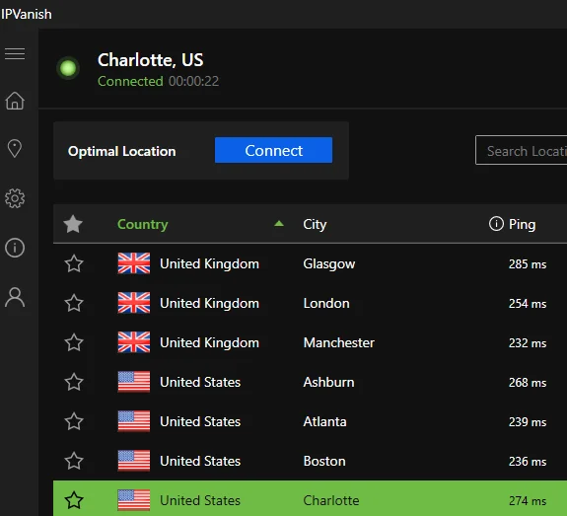Click the 232 ms ping value
The height and width of the screenshot is (516, 567).
click(528, 343)
